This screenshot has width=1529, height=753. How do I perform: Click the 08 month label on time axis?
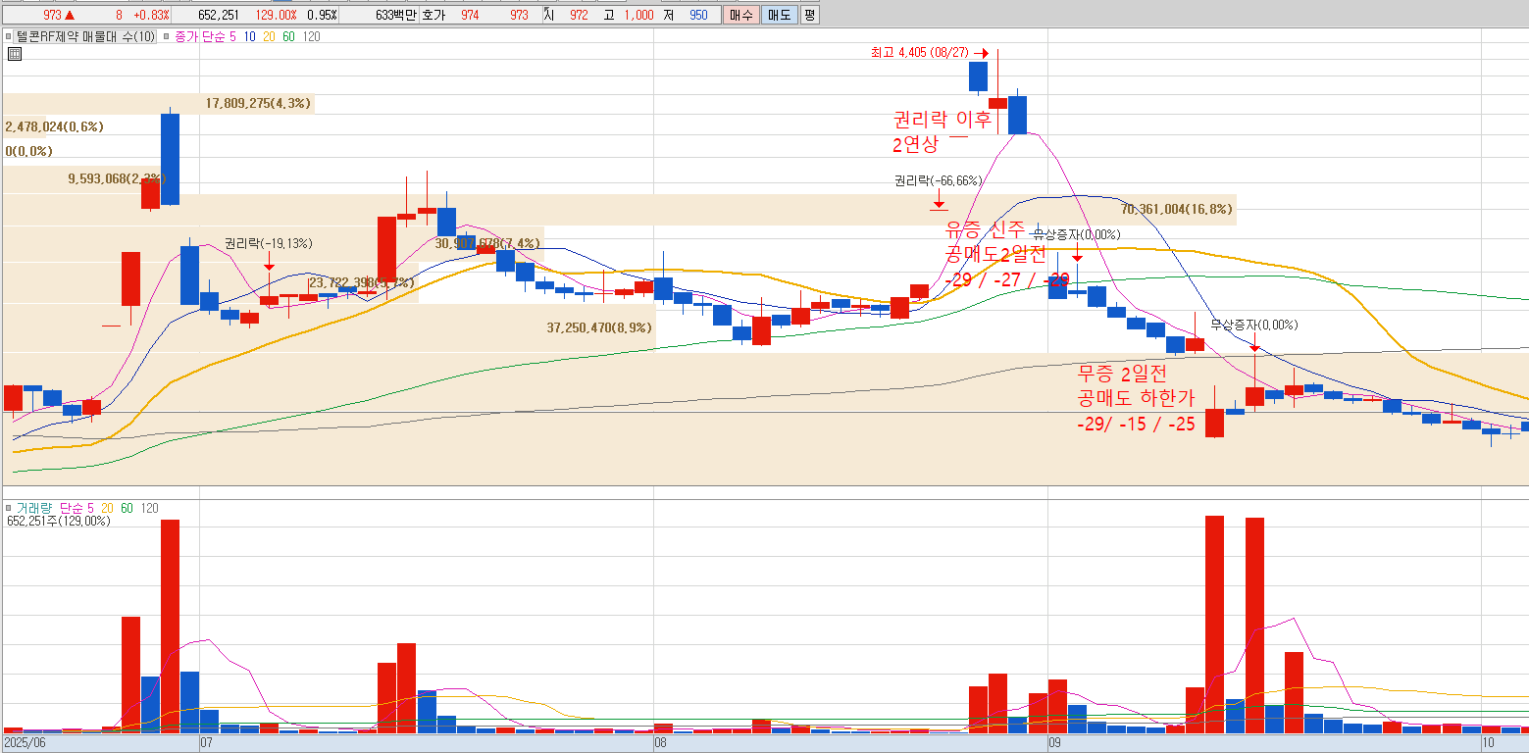click(x=661, y=744)
